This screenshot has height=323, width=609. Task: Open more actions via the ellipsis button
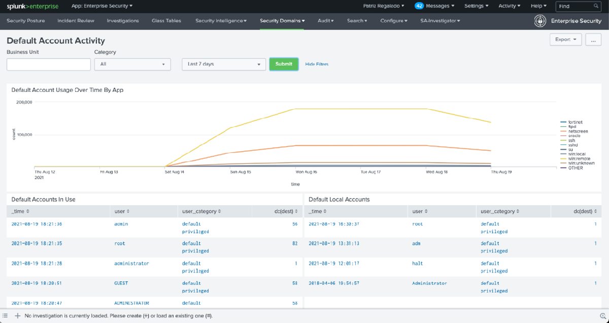593,39
